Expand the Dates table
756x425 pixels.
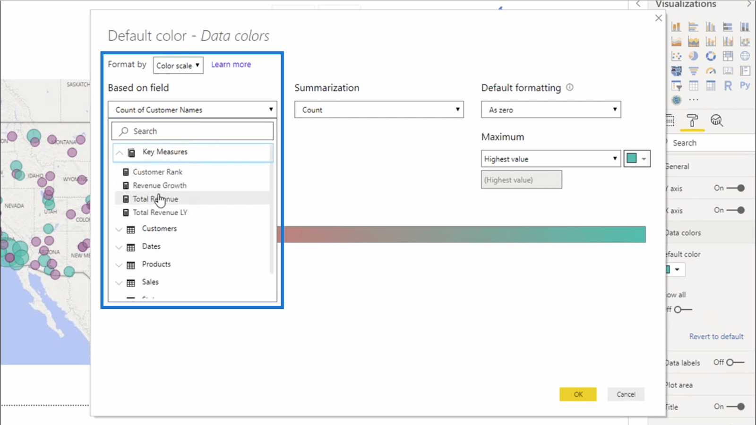coord(119,247)
